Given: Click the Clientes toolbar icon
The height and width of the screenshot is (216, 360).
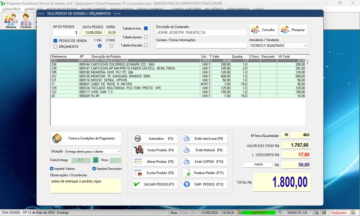Looking at the screenshot, I should tap(11, 21).
